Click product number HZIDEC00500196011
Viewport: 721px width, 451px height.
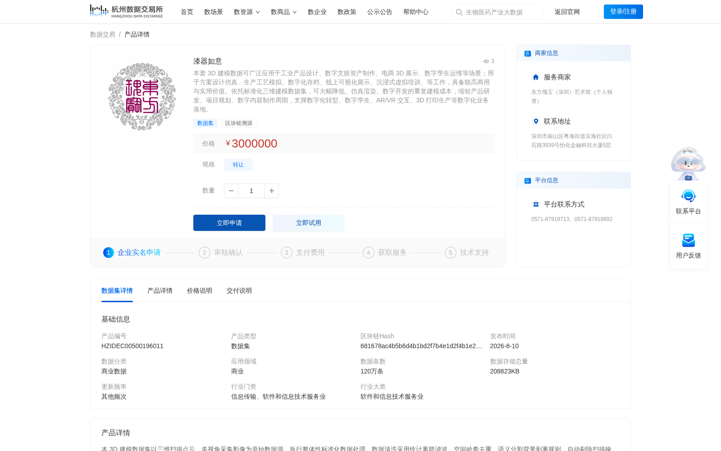[132, 346]
